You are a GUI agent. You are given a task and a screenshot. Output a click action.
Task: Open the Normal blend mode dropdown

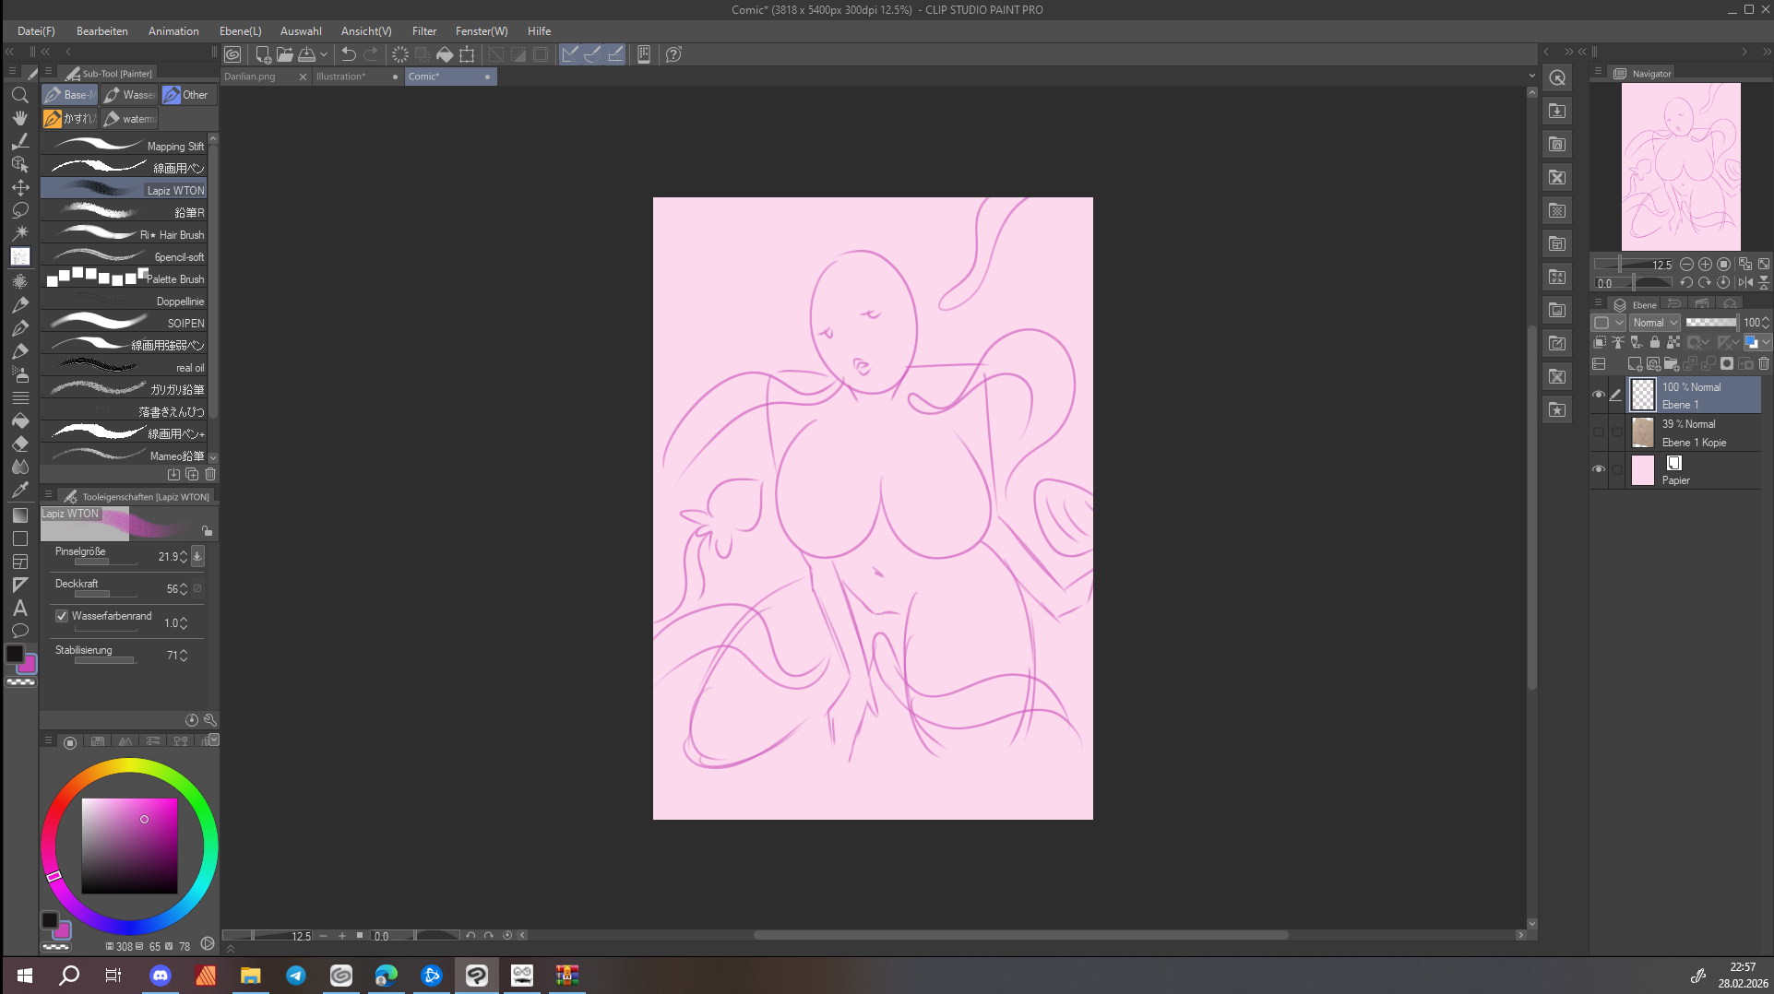(x=1655, y=323)
